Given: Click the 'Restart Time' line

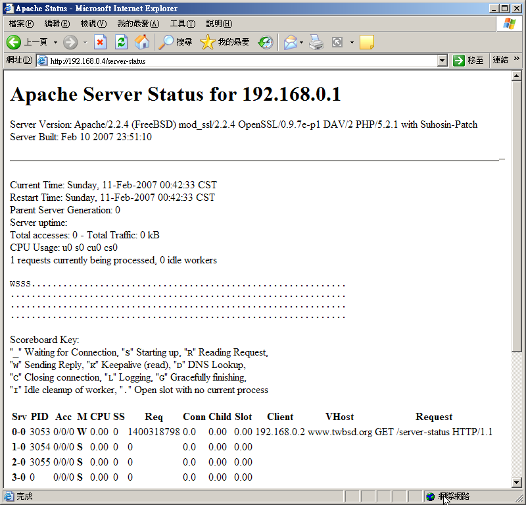Looking at the screenshot, I should (112, 198).
